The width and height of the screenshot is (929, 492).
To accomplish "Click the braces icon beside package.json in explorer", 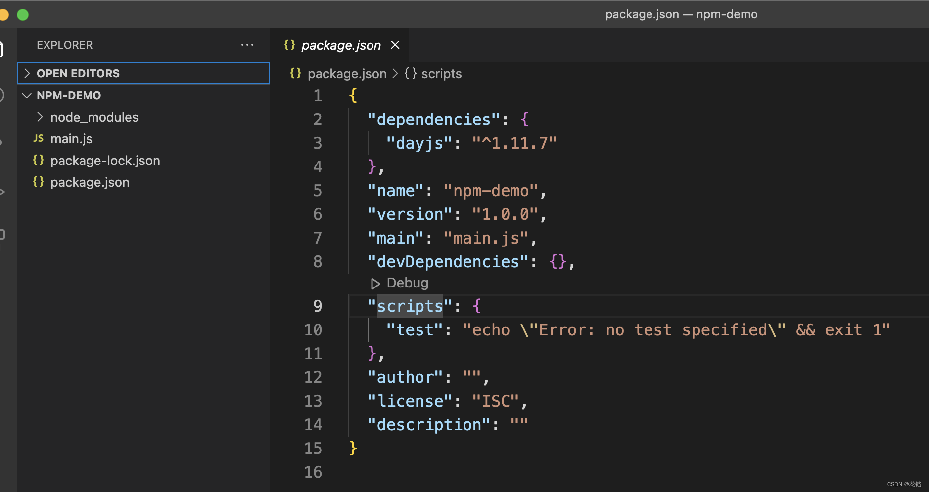I will [38, 182].
